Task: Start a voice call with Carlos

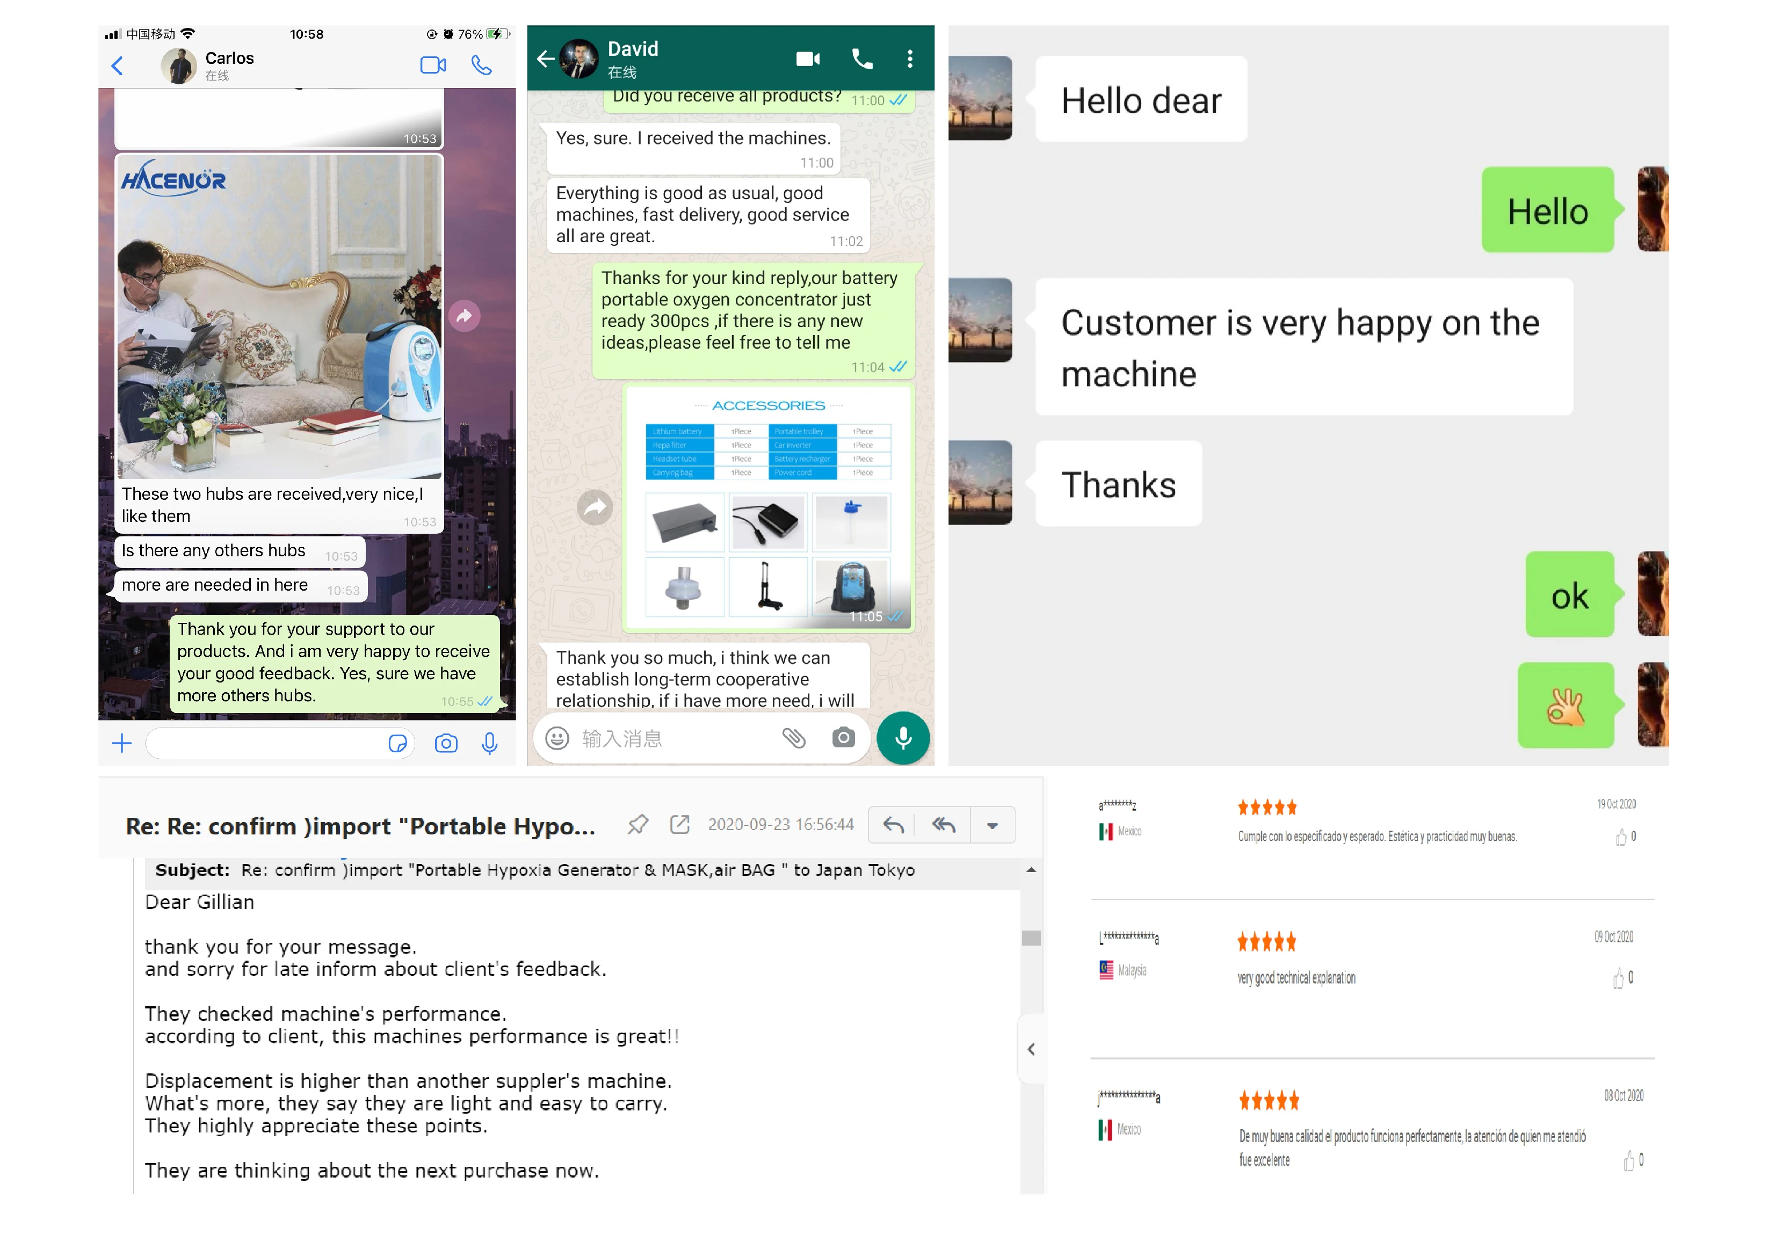Action: click(x=481, y=66)
